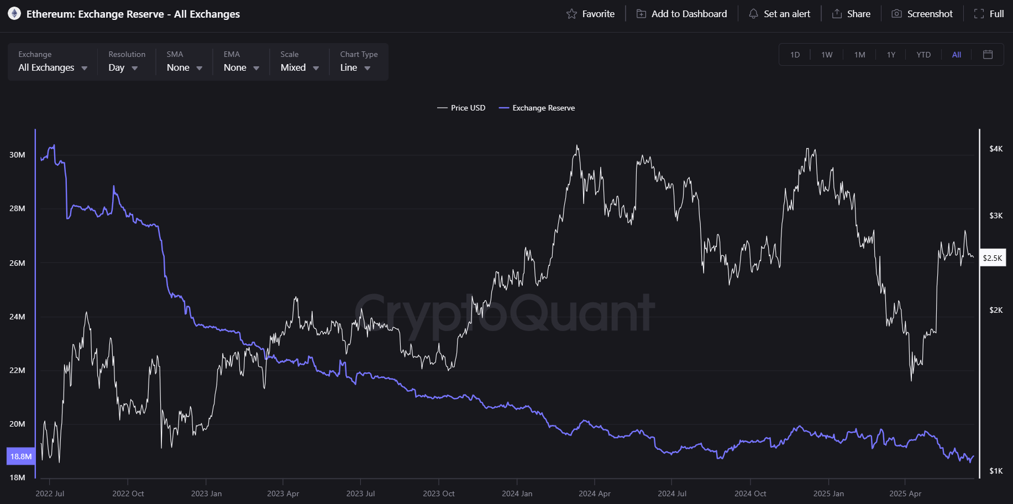Click the 18.8M reserve value label

coord(21,456)
